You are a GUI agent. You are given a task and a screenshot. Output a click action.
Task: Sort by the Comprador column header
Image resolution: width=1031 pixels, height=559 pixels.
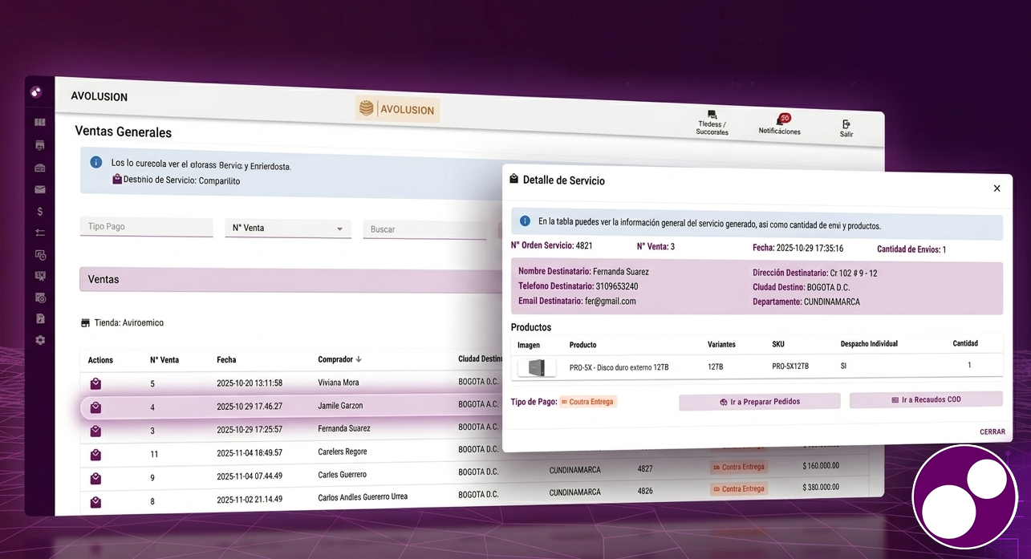click(340, 359)
